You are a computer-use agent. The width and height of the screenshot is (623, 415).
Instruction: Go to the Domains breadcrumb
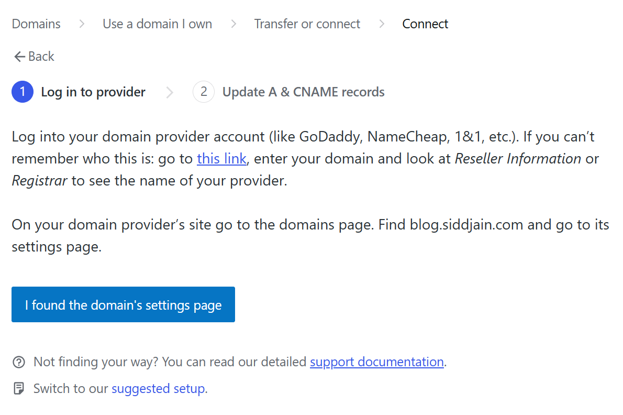coord(36,24)
